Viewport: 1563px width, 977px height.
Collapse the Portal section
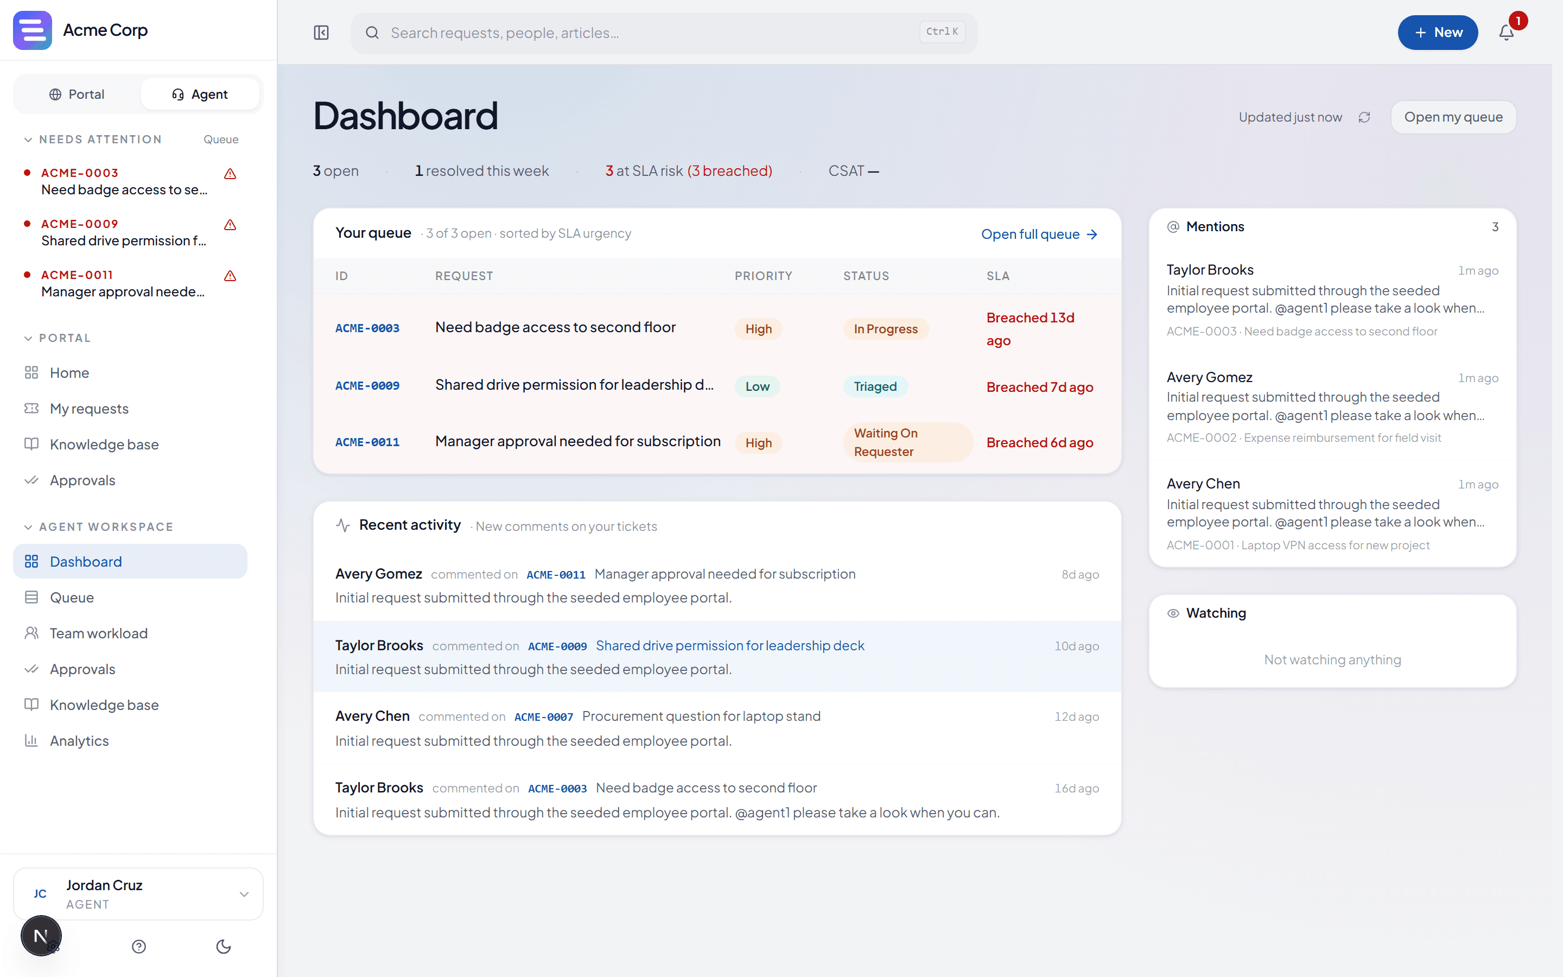coord(58,338)
